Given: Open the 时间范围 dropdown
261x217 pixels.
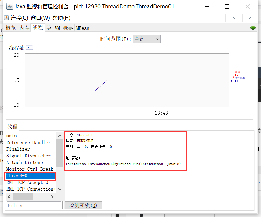Looking at the screenshot, I should point(147,39).
